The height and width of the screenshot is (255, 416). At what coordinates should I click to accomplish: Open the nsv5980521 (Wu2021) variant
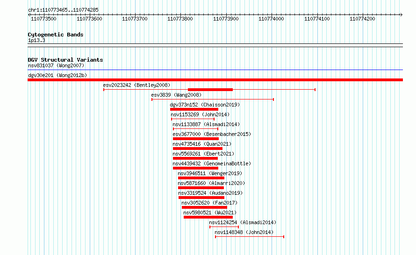point(209,212)
